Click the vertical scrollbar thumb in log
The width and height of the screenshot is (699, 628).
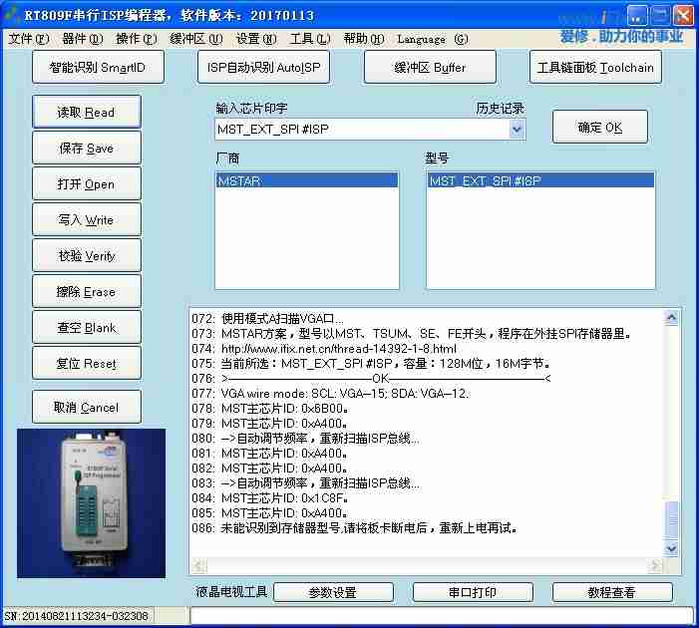pyautogui.click(x=671, y=519)
